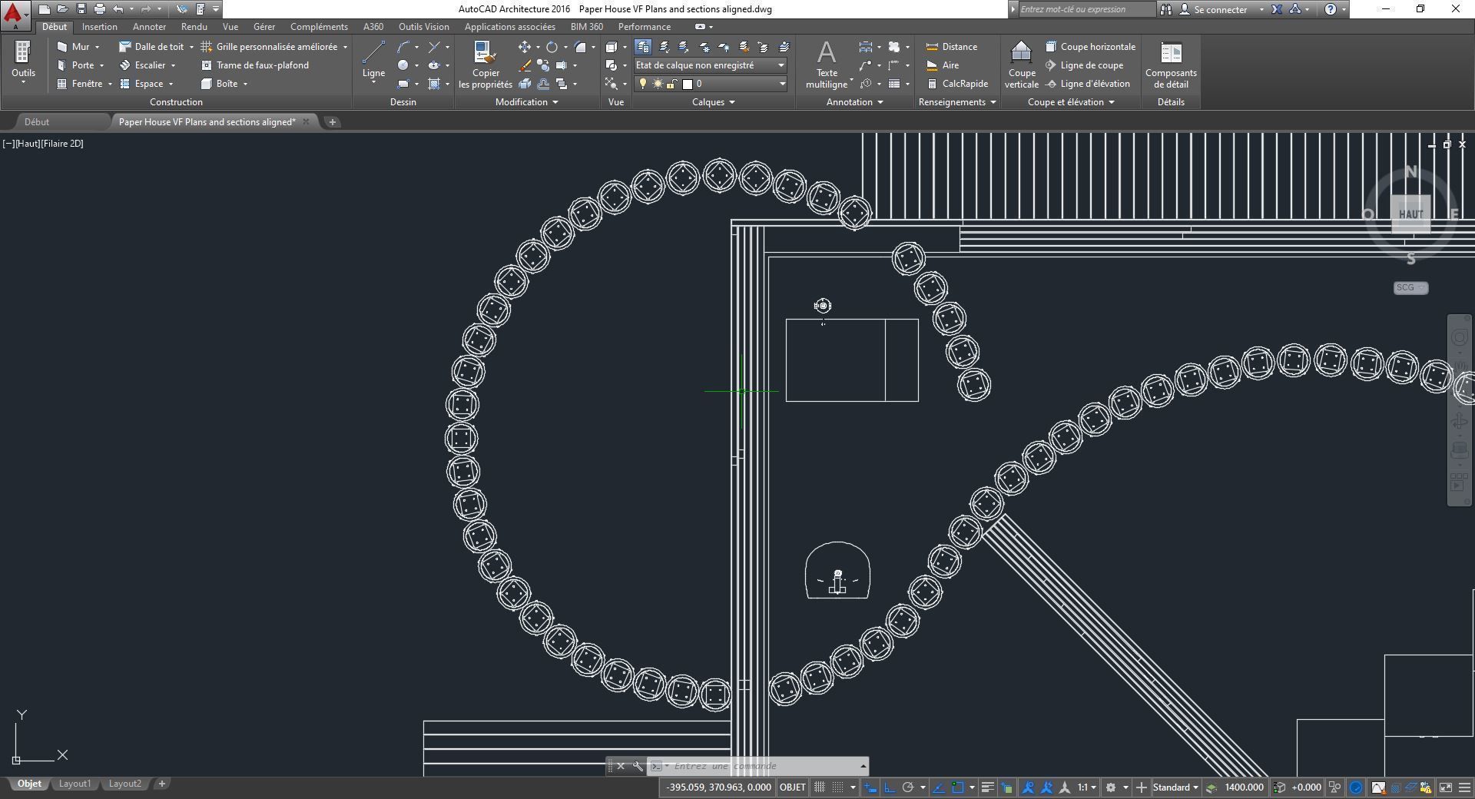
Task: Open the Texte multiligne tool
Action: [x=827, y=65]
